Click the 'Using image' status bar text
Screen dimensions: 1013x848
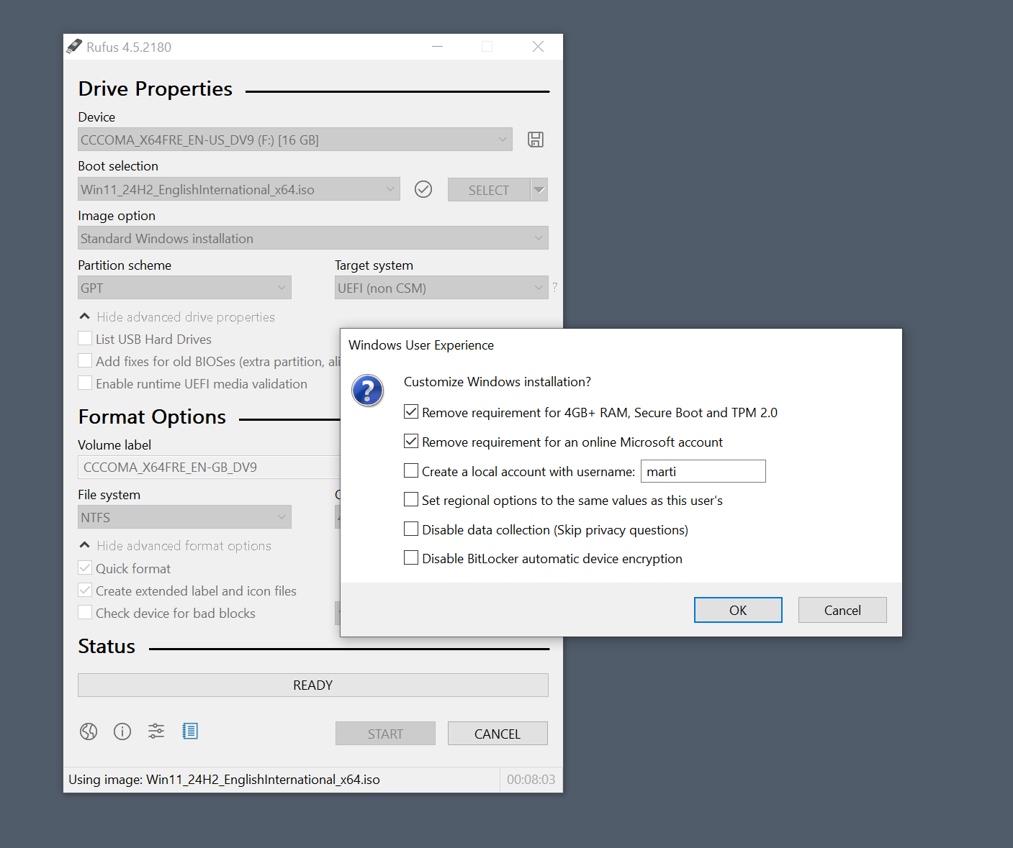point(224,780)
